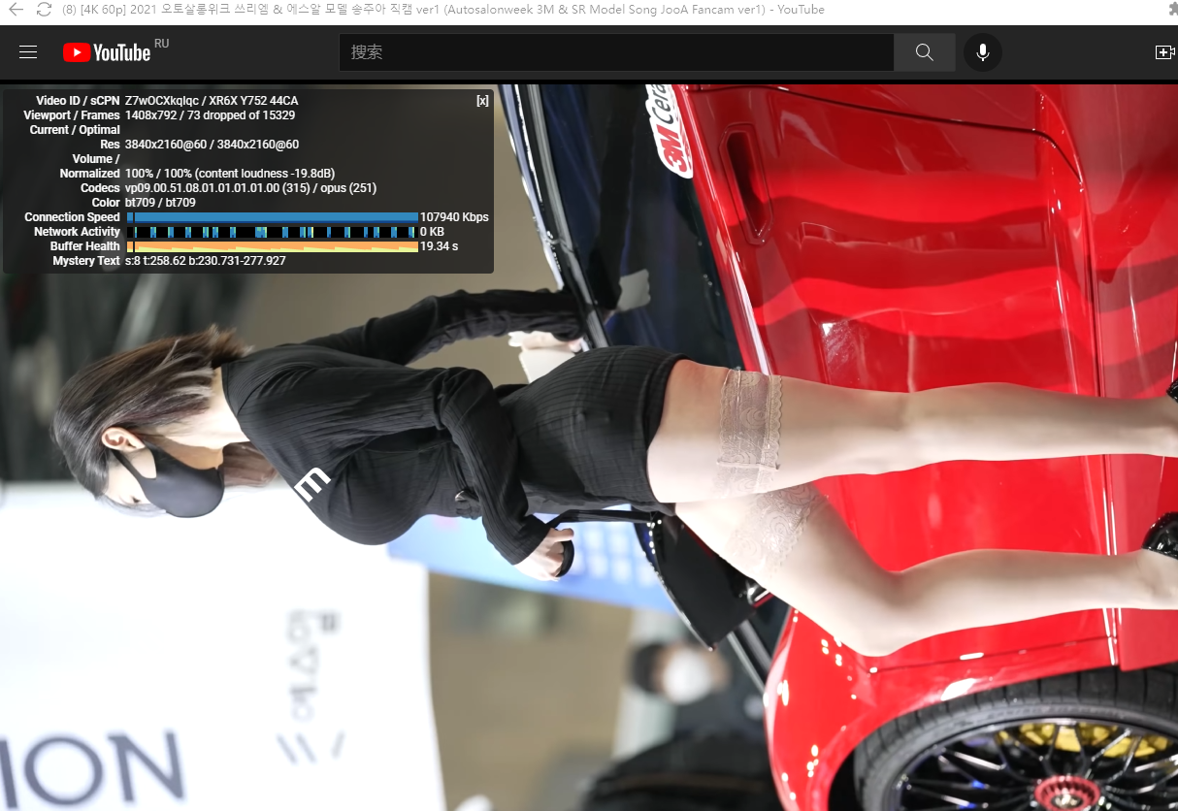Focus the YouTube search input field
1178x811 pixels.
tap(616, 52)
